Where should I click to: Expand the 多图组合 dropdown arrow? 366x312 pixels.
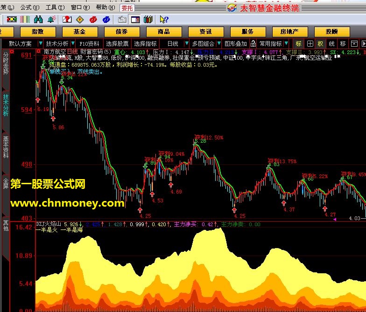219,43
